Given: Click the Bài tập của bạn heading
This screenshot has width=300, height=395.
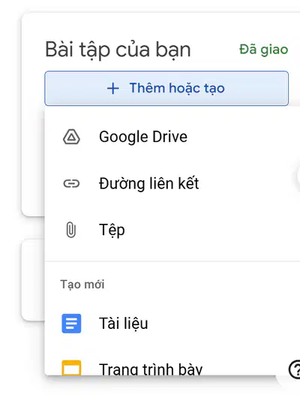Looking at the screenshot, I should pyautogui.click(x=118, y=50).
